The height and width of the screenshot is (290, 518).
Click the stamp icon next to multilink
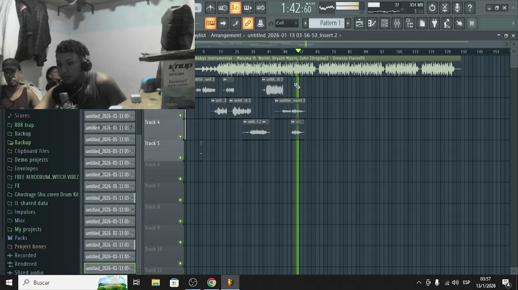tap(261, 23)
